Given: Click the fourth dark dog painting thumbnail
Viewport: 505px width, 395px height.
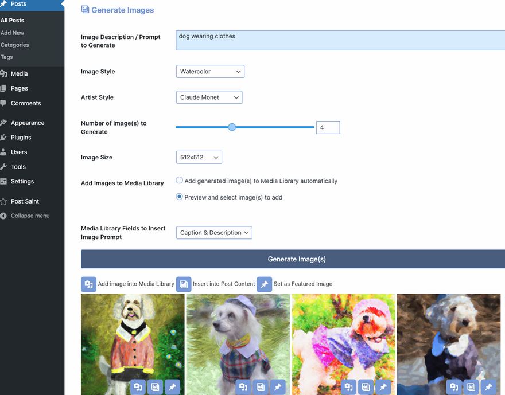Looking at the screenshot, I should 449,344.
